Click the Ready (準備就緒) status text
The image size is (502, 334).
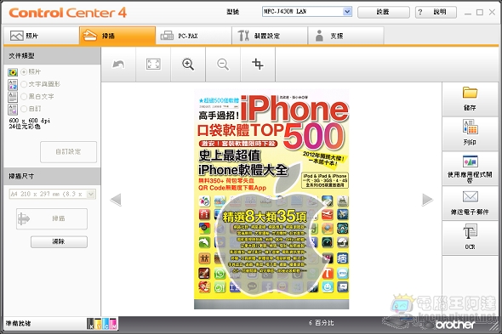(18, 324)
